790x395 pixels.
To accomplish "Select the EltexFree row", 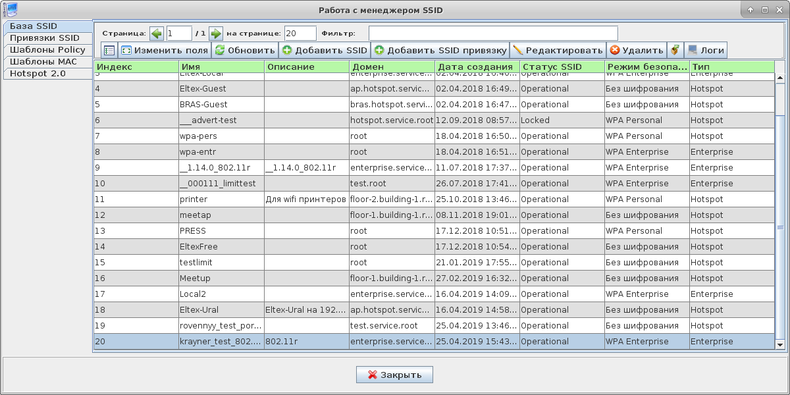I will (x=434, y=247).
